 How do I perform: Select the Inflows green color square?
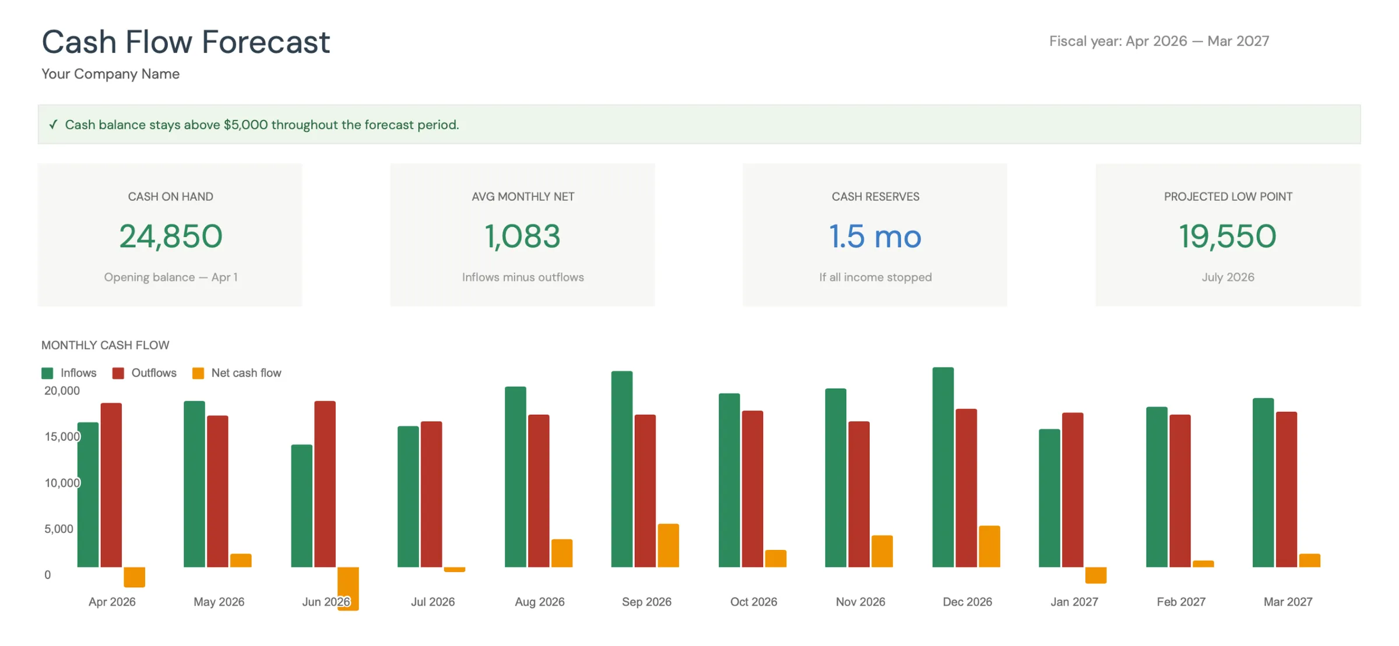click(x=47, y=372)
